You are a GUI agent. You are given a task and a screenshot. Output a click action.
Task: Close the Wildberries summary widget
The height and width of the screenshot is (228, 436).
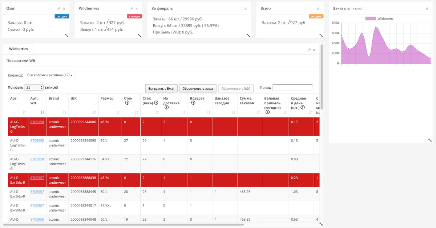pos(137,8)
